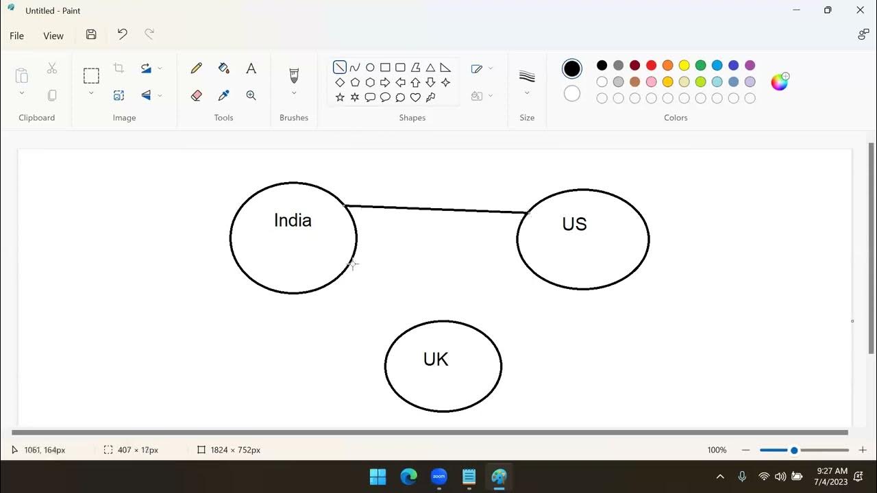
Task: Click the zoom in plus button
Action: 863,450
